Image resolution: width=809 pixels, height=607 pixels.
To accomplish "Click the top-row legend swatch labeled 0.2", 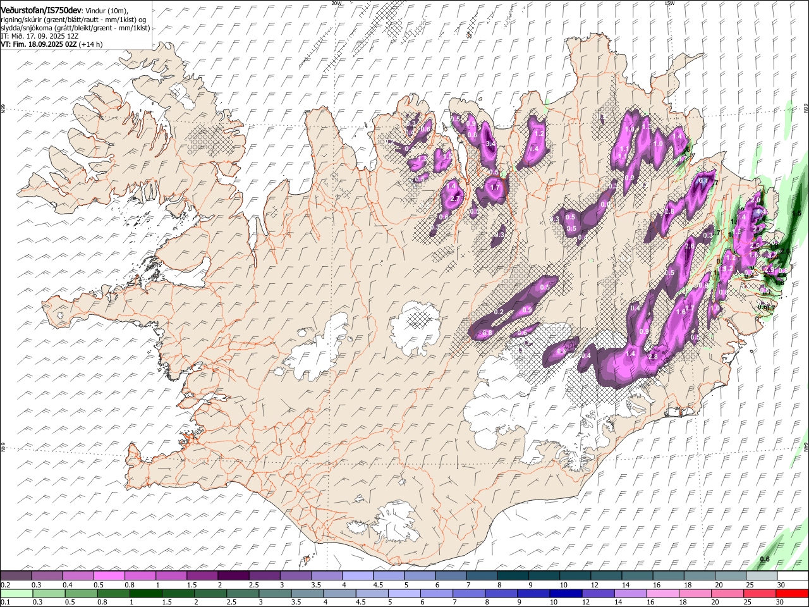I will click(16, 576).
